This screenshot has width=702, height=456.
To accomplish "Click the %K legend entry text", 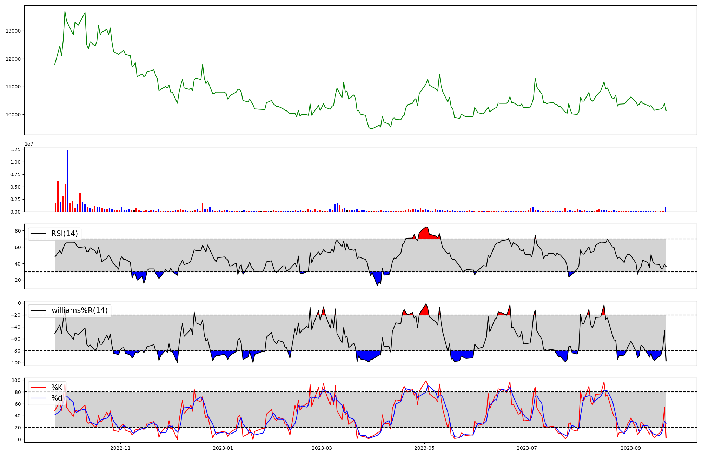I will [x=57, y=388].
